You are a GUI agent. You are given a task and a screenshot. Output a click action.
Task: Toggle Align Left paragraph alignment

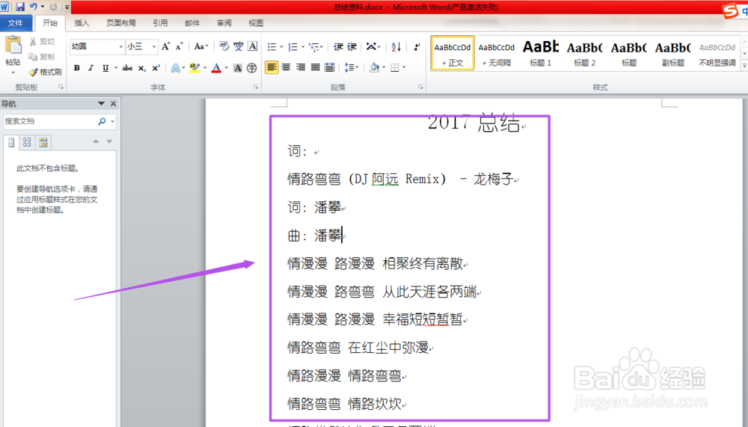point(272,67)
